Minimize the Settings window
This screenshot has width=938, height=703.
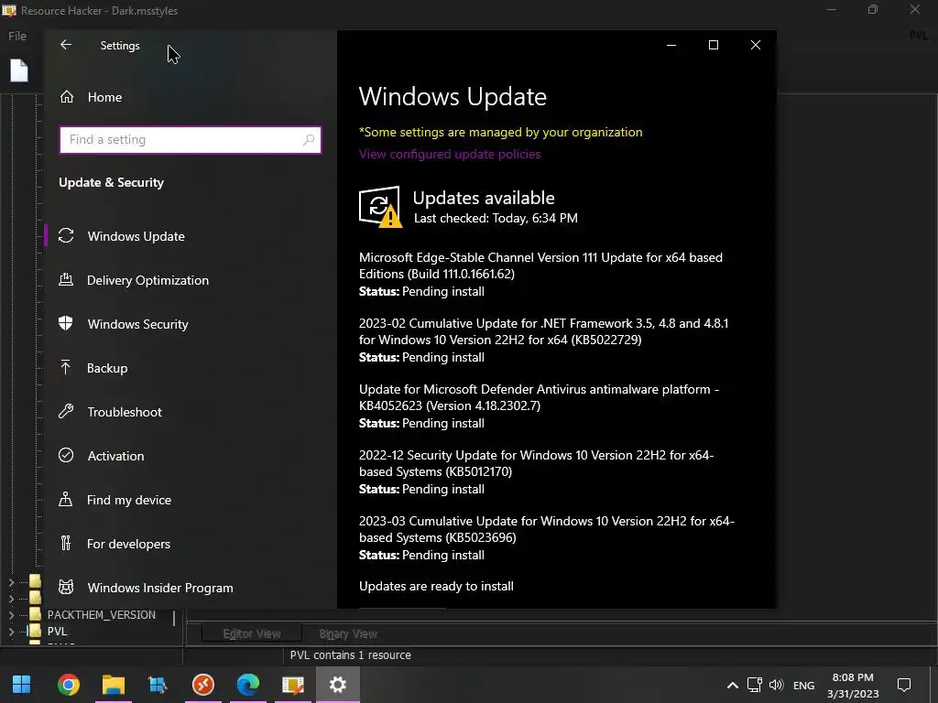point(671,45)
